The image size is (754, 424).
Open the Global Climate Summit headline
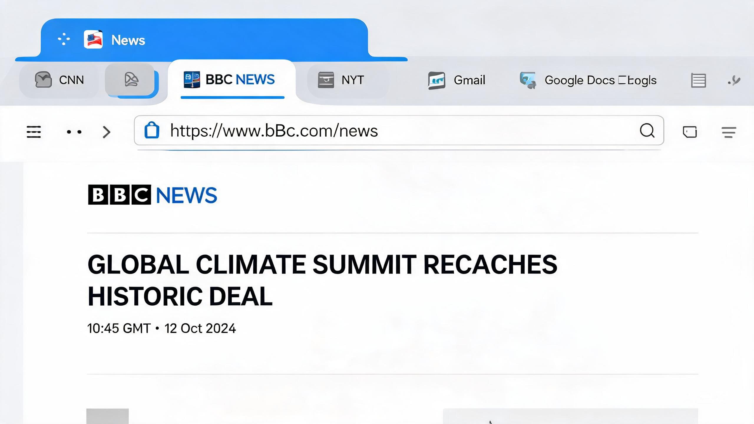pos(323,280)
